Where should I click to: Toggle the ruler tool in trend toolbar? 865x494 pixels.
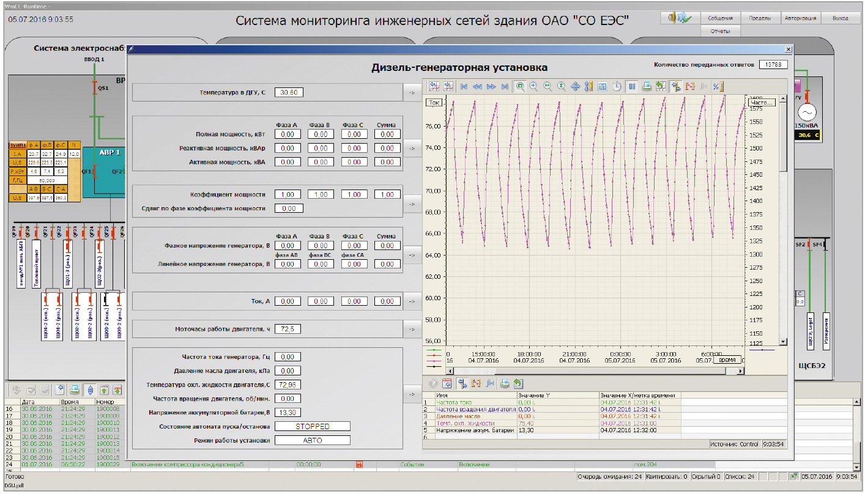pos(675,87)
